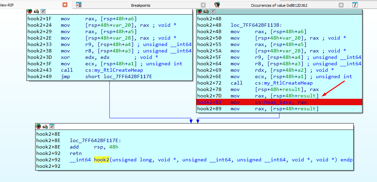Click edit pencil icon on right code block
Image resolution: width=377 pixels, height=182 pixels.
pos(206,11)
